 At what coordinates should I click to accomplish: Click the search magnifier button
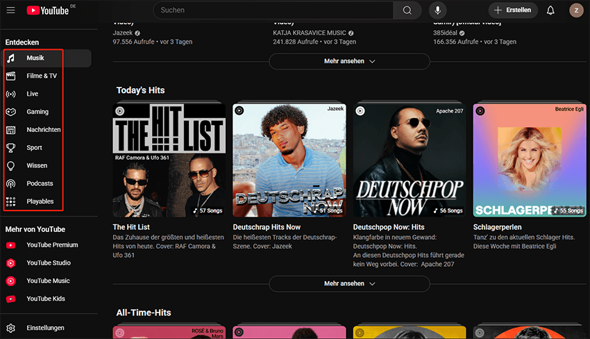[x=407, y=10]
